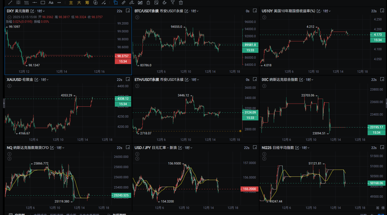Image resolution: width=387 pixels, height=215 pixels.
Task: Click the candlestick chart type icon
Action: click(x=140, y=3)
